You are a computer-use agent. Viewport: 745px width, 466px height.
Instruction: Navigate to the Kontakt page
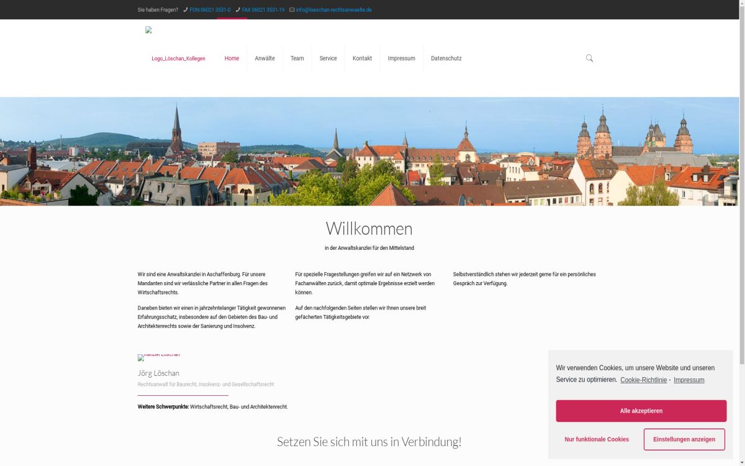click(362, 58)
